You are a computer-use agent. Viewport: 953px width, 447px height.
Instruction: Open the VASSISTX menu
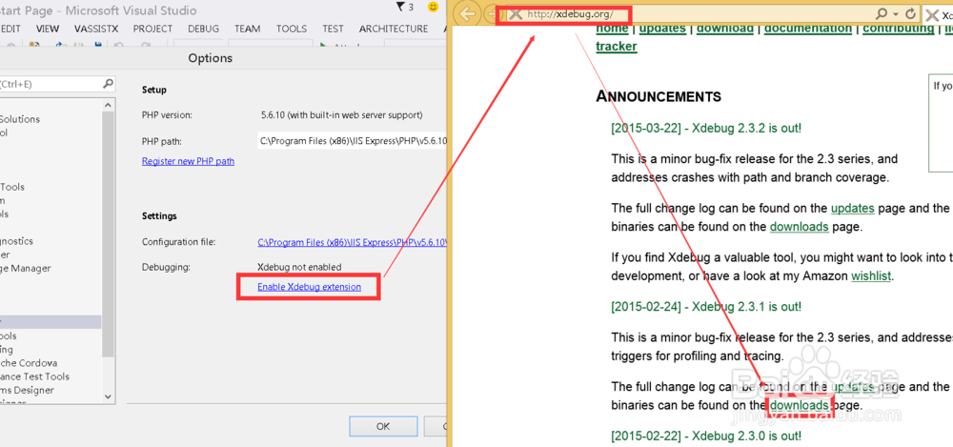[96, 29]
